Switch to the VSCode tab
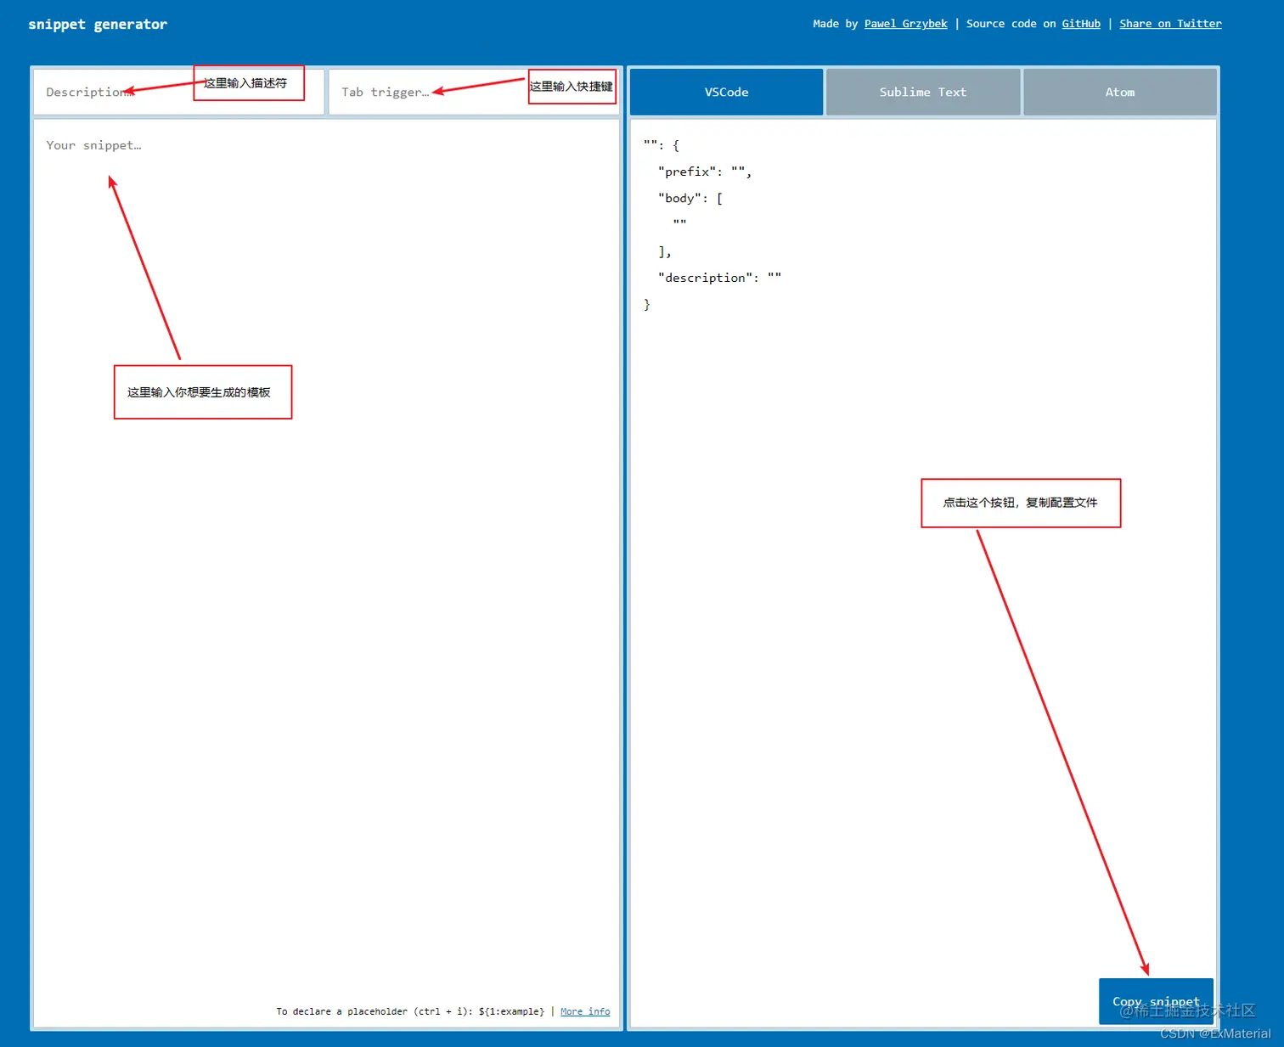This screenshot has width=1284, height=1047. pos(726,92)
